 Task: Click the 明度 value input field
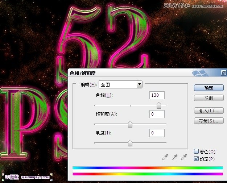(157, 133)
